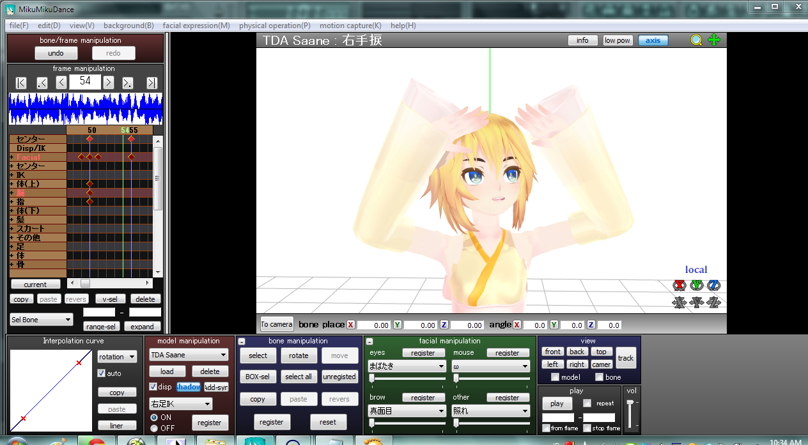
Task: Click the green Y rotation axis icon
Action: pos(697,285)
